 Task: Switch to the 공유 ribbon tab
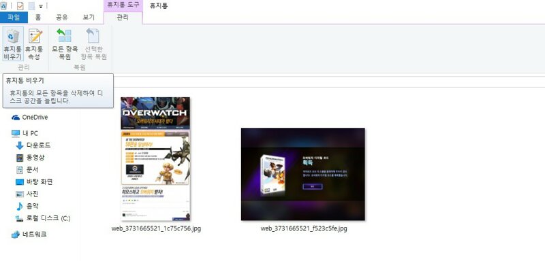62,17
